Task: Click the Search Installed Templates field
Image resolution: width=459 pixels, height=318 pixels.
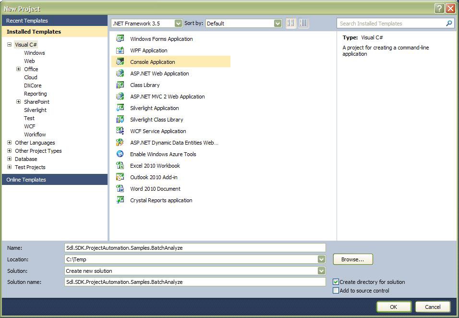Action: pos(391,23)
